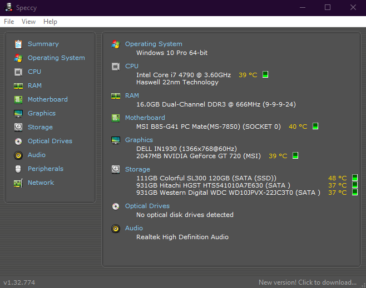Click the memory icon beside RAM heading
The height and width of the screenshot is (288, 366).
coord(116,96)
